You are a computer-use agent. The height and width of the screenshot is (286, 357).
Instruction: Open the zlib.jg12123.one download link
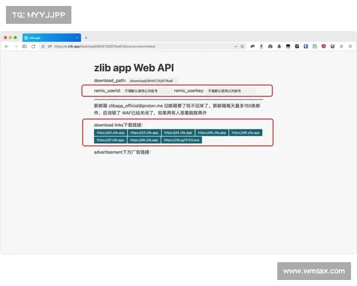[181, 140]
